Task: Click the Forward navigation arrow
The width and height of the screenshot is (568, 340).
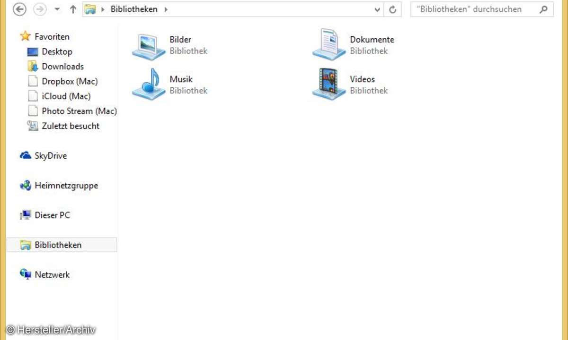Action: pos(40,9)
